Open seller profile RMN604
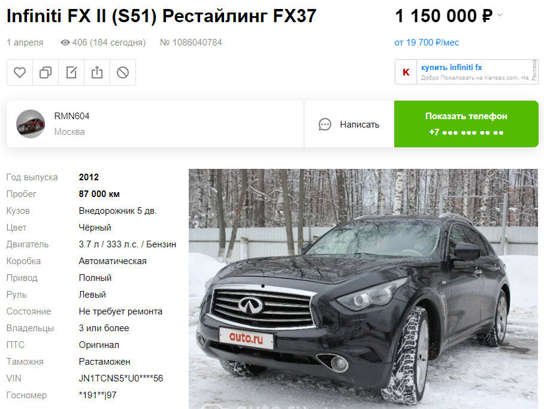The width and height of the screenshot is (544, 409). (72, 116)
